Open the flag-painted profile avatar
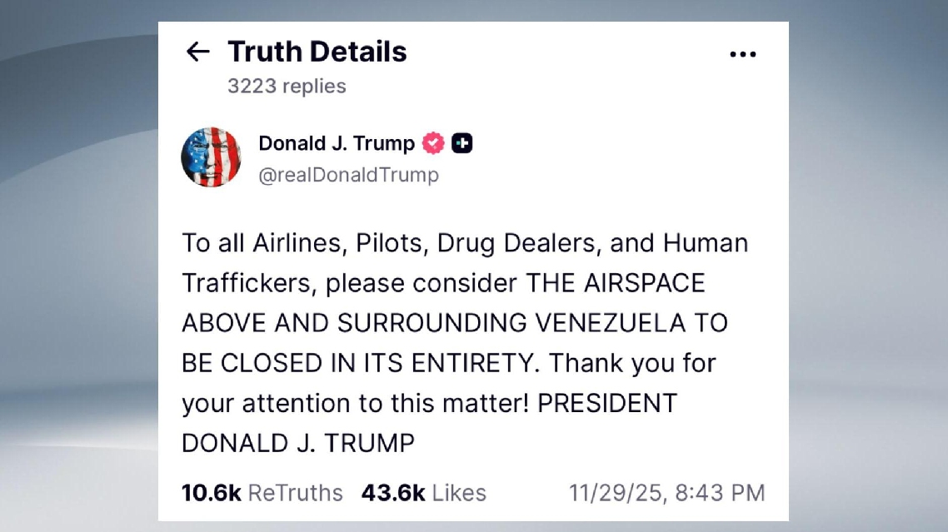The height and width of the screenshot is (532, 948). coord(211,157)
